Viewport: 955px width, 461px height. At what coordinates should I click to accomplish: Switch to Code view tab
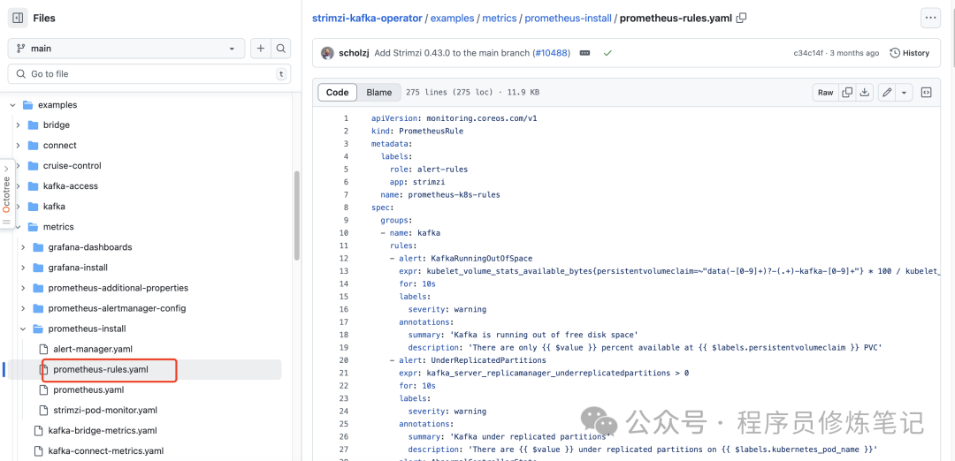click(338, 93)
